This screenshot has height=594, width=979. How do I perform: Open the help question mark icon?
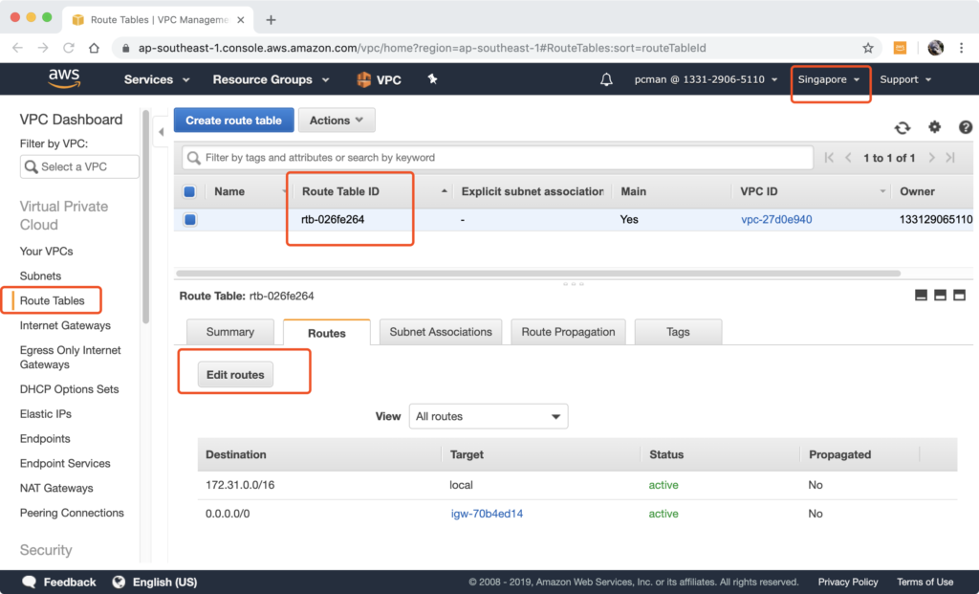(966, 127)
